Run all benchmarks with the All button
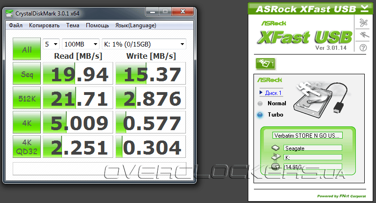This screenshot has width=376, height=203. tap(27, 49)
